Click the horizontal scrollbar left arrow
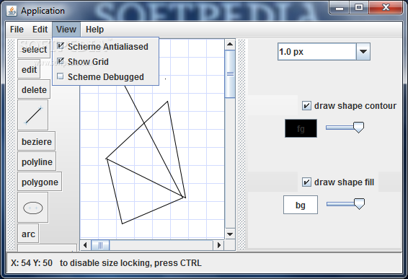Screen dimensions: 408x279 pyautogui.click(x=85, y=245)
